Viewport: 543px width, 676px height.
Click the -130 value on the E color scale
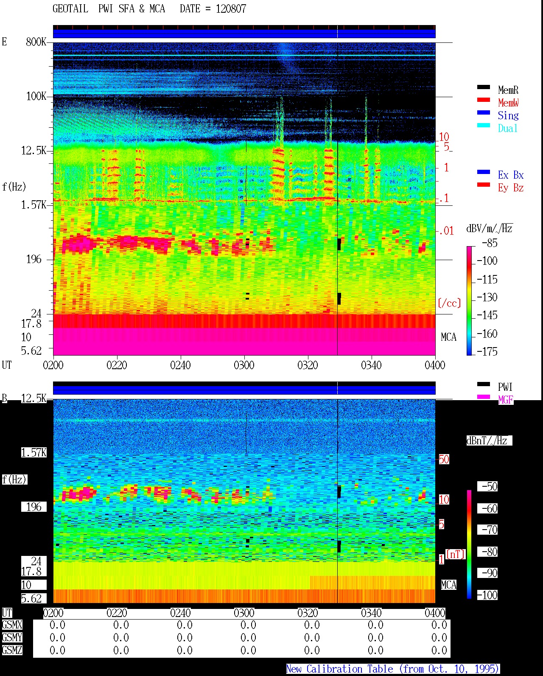coord(487,297)
